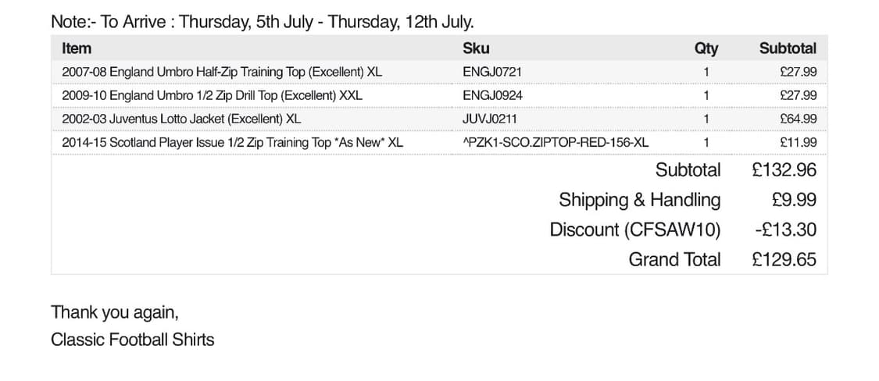879x381 pixels.
Task: Click the Sku column header
Action: point(476,48)
